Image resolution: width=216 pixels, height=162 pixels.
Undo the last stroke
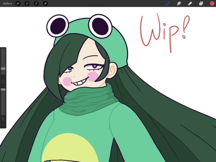[x=3, y=119]
